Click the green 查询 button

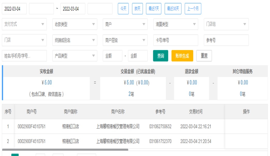[x=160, y=56]
